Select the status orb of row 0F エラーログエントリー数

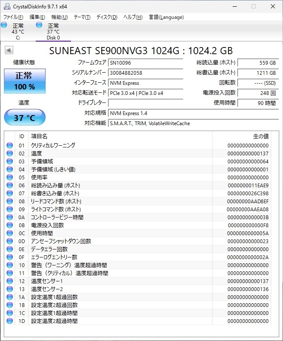point(10,257)
